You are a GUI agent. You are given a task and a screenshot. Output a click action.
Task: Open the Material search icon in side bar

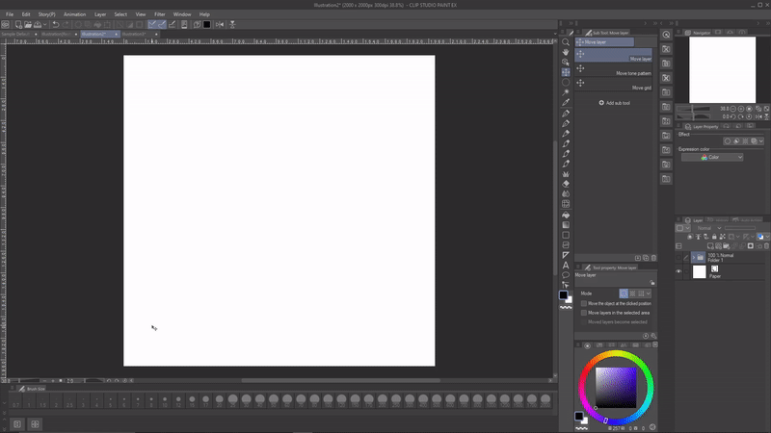coord(666,35)
